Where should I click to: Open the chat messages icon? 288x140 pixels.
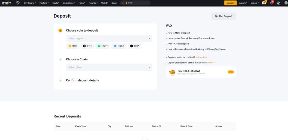click(264, 3)
